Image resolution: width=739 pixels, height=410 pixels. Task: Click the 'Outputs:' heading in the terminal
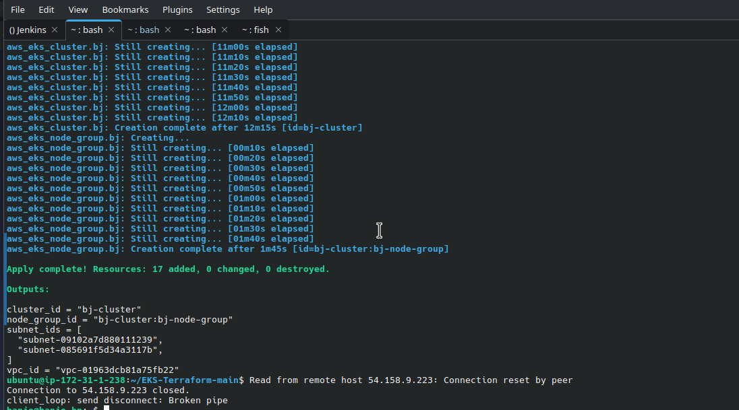(x=28, y=289)
